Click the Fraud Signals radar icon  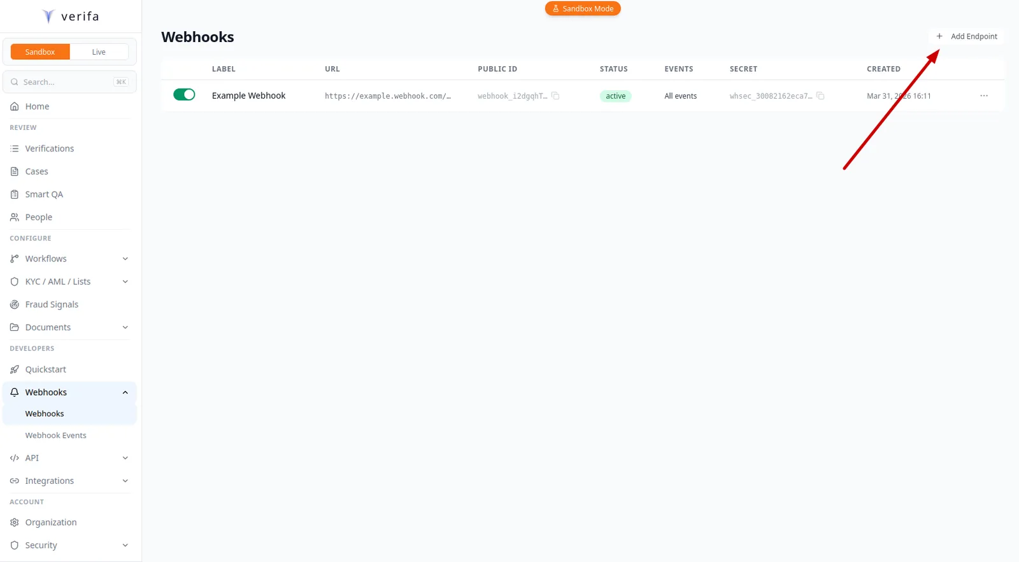pyautogui.click(x=15, y=304)
